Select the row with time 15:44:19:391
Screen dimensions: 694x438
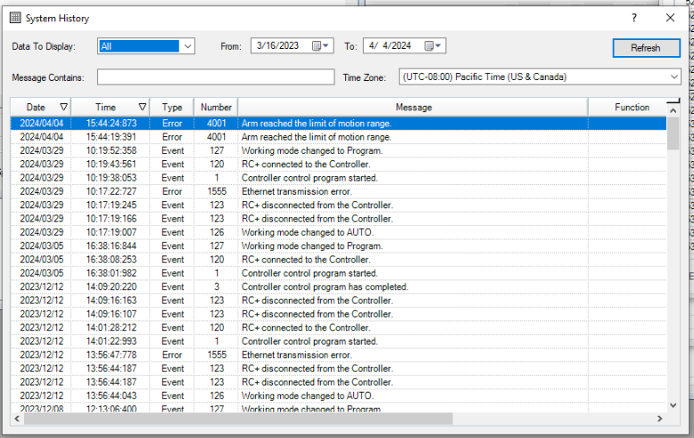coord(339,137)
